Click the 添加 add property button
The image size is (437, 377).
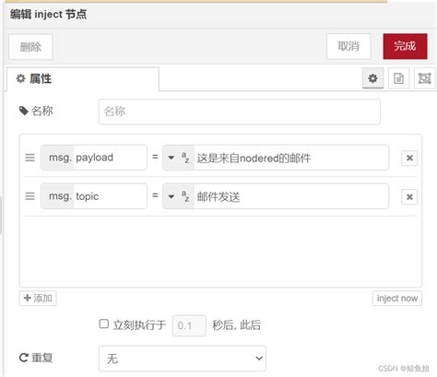(38, 298)
